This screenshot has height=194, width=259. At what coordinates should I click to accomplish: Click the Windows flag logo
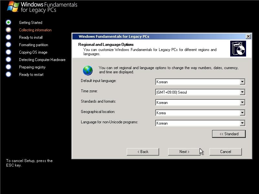(x=13, y=6)
